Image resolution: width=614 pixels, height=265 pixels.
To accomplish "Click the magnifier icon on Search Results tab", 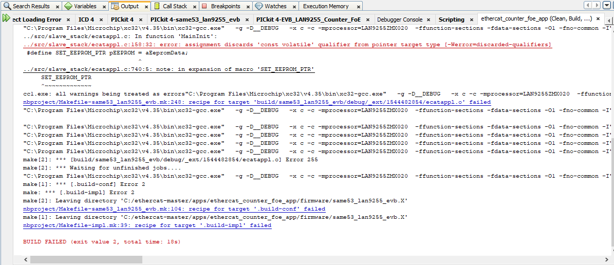I will point(7,6).
